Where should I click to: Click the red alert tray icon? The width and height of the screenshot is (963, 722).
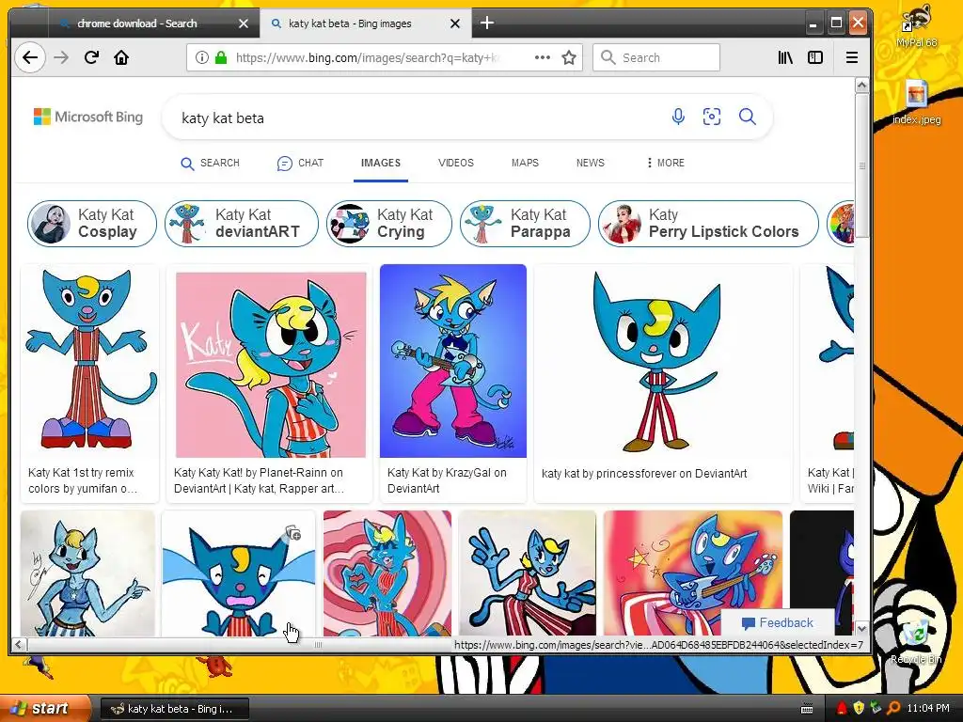842,708
